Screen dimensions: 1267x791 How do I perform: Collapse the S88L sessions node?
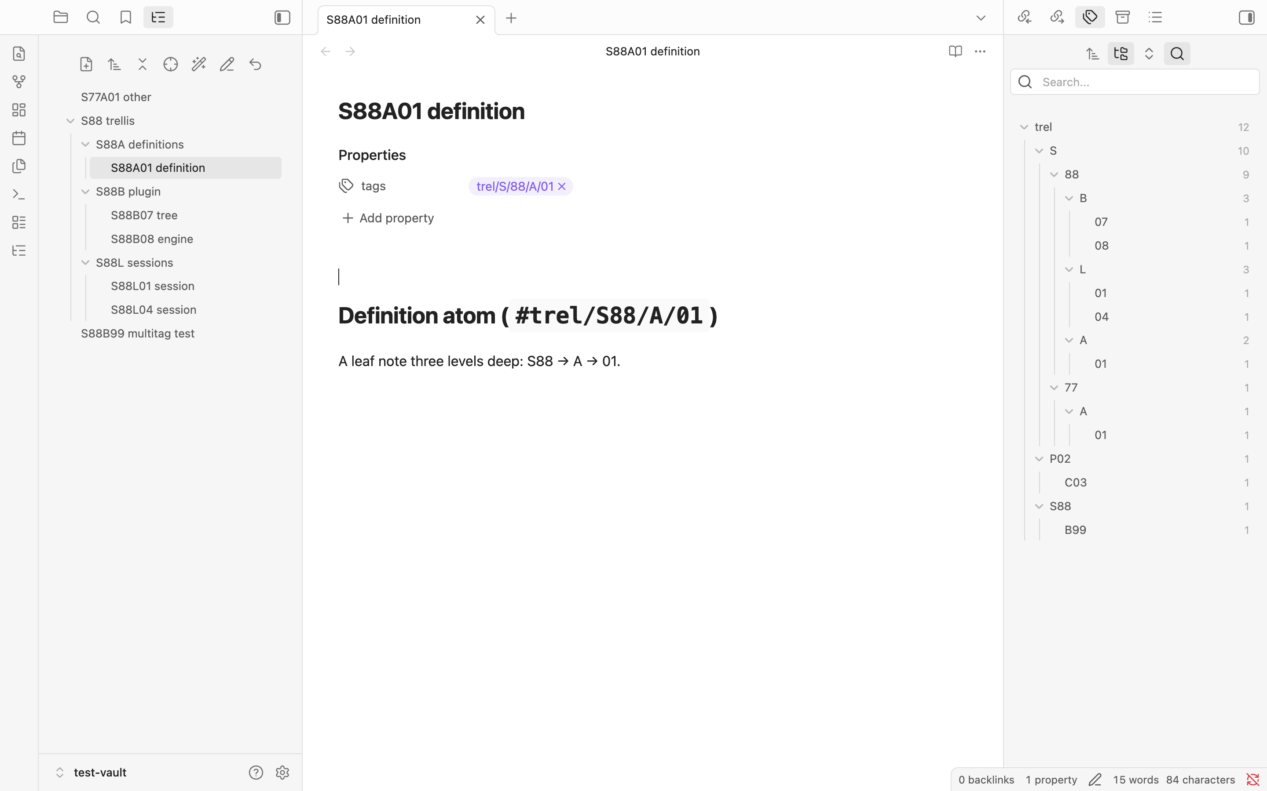point(85,263)
